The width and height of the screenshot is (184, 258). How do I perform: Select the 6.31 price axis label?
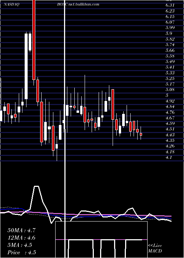[170, 5]
